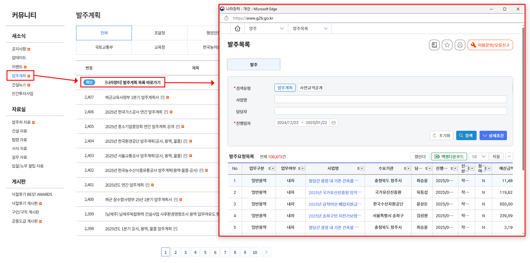
Task: Open filter dropdown for 사업명 column
Action: (x=362, y=168)
